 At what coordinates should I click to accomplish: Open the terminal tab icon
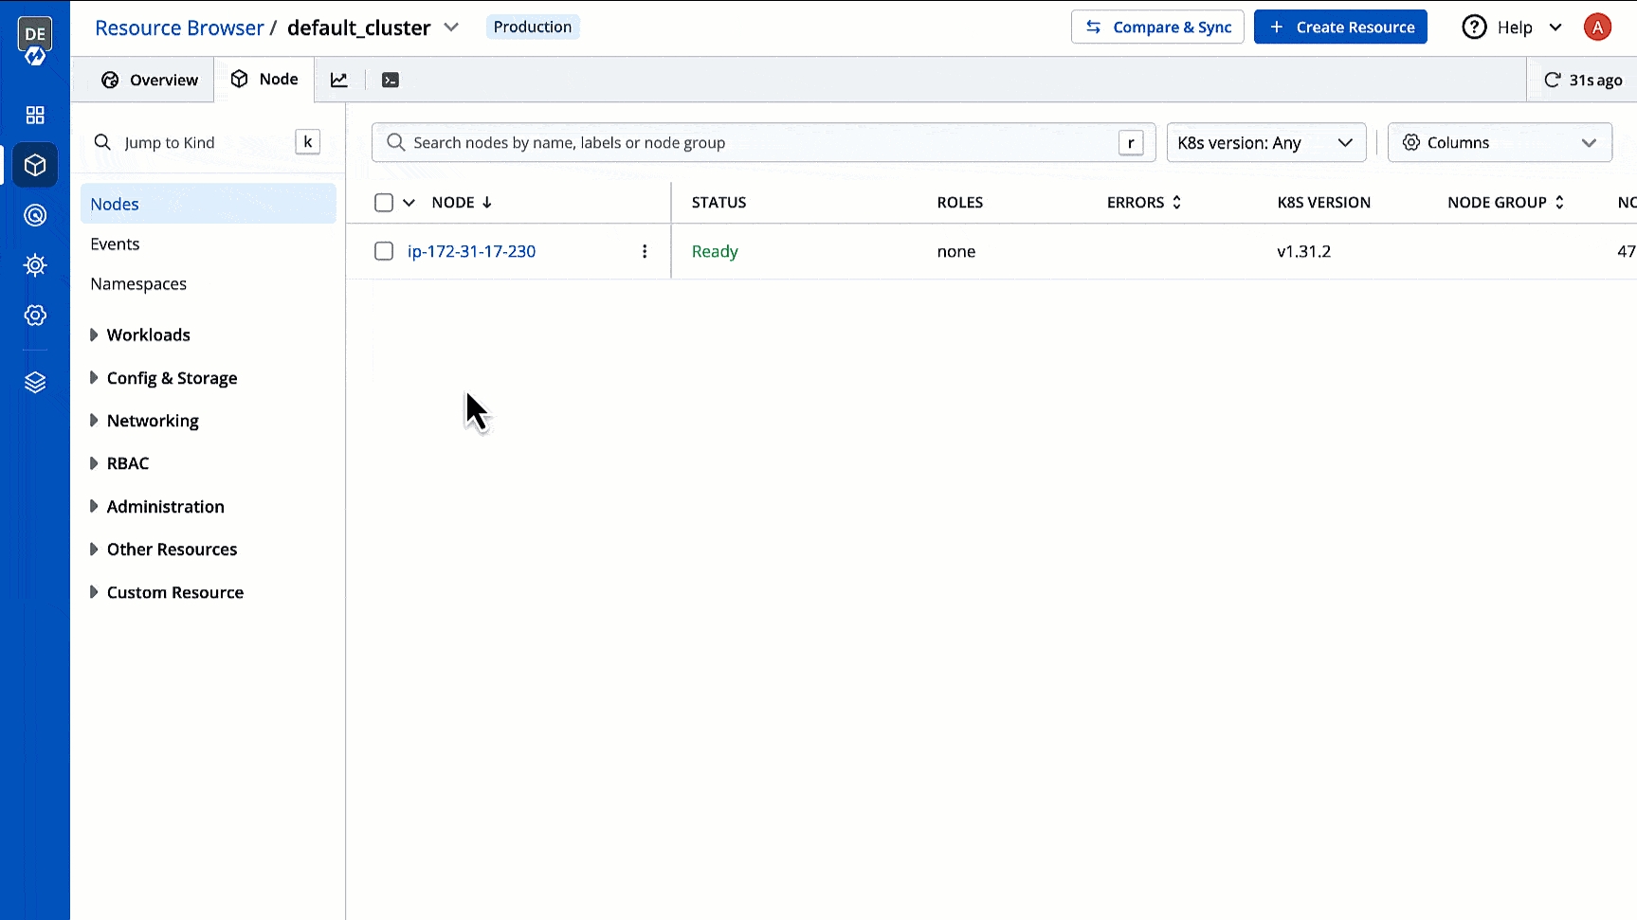(391, 81)
